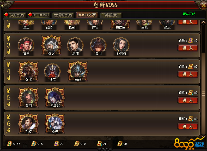Click the 司马懿 boss portrait
Image resolution: width=207 pixels, height=151 pixels.
coord(55,98)
